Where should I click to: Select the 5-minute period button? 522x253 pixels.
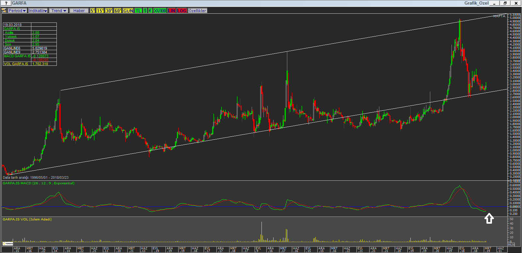point(93,11)
